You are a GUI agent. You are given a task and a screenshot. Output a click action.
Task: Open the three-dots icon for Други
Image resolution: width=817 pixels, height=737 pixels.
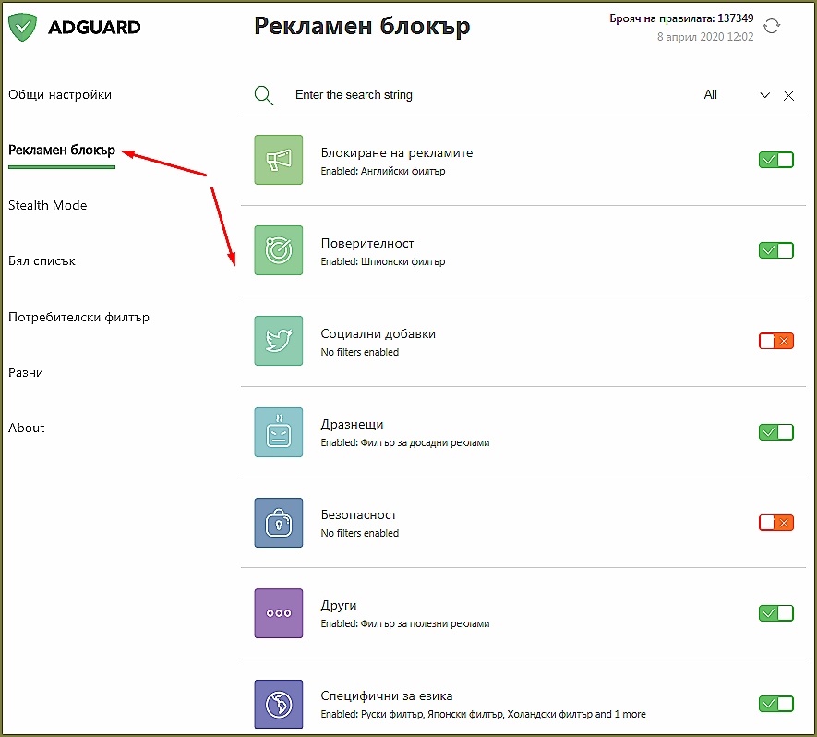(279, 613)
